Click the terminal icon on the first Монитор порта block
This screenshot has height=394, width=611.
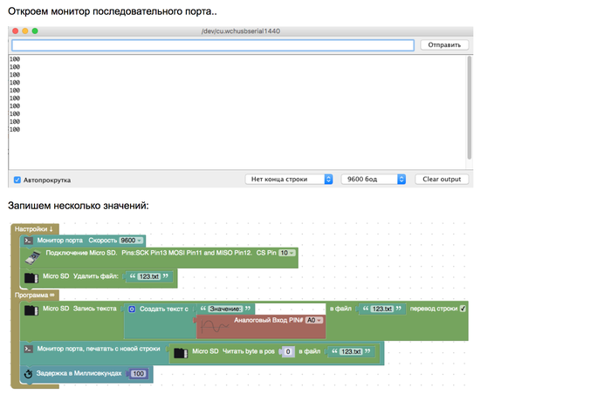28,240
